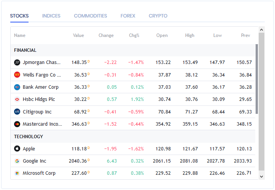The image size is (275, 190).
Task: Open the Forex tab
Action: tap(128, 16)
